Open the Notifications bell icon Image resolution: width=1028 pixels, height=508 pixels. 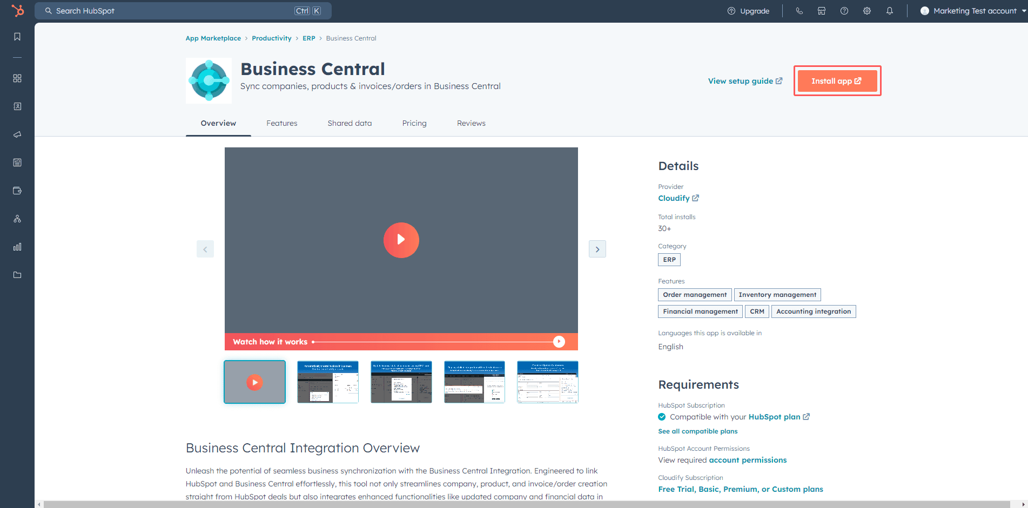(890, 11)
